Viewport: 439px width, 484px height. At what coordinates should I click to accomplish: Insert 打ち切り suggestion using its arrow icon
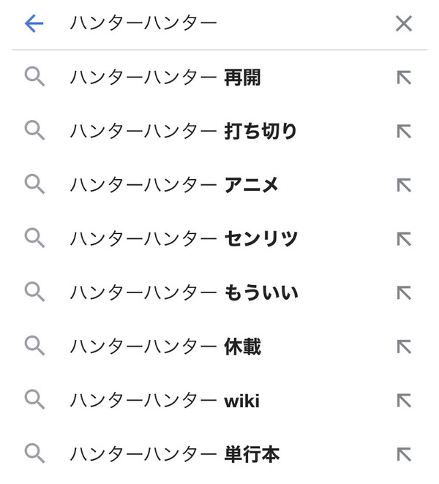tap(403, 132)
